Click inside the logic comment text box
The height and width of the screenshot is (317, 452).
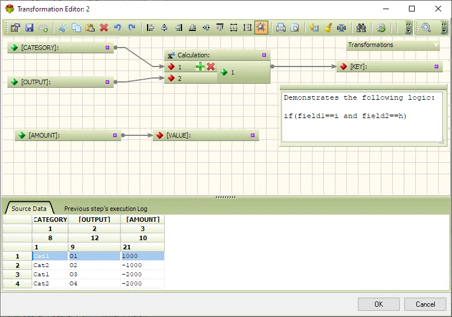362,117
